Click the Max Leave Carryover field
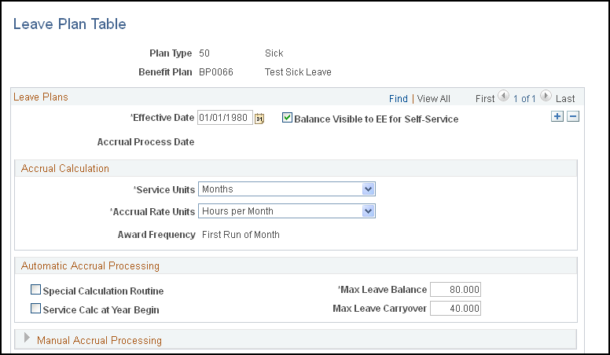 [456, 309]
